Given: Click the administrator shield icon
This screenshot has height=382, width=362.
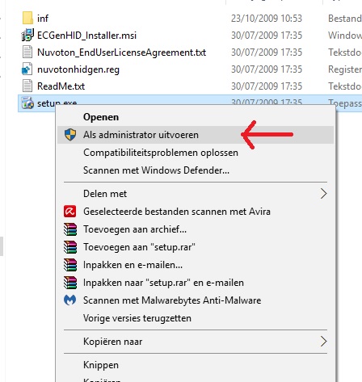Looking at the screenshot, I should click(x=70, y=135).
